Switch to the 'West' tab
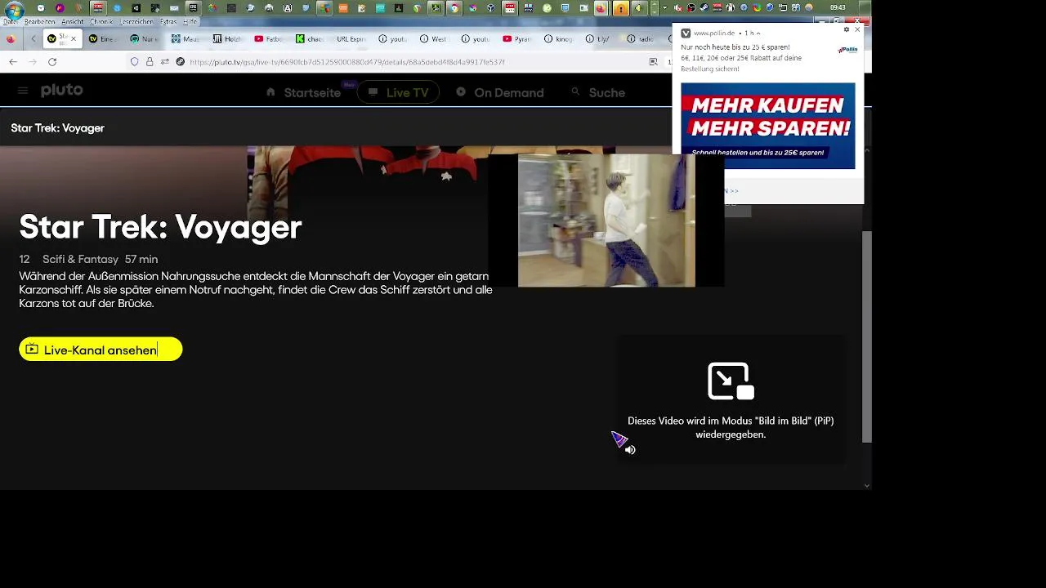 (433, 39)
